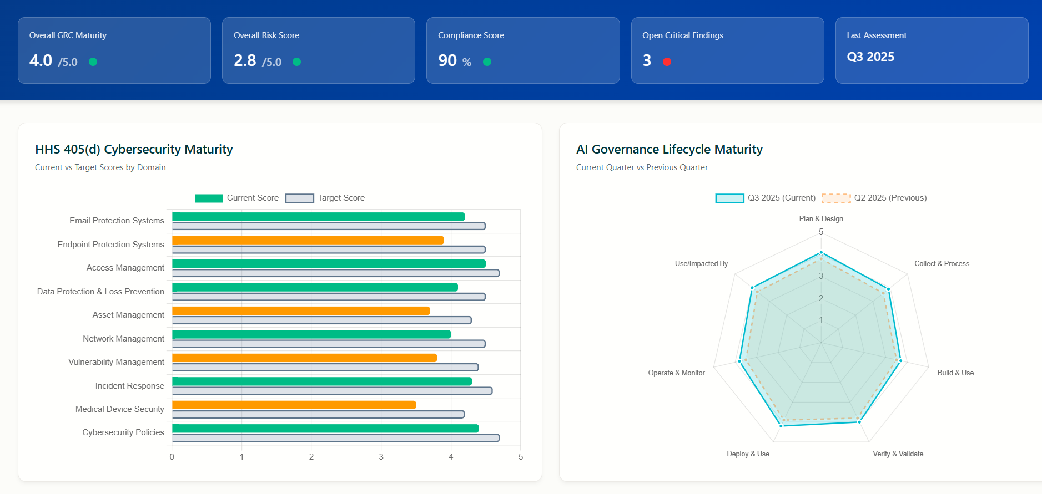Toggle Q3 2025 (Current) legend swatch

pyautogui.click(x=729, y=198)
